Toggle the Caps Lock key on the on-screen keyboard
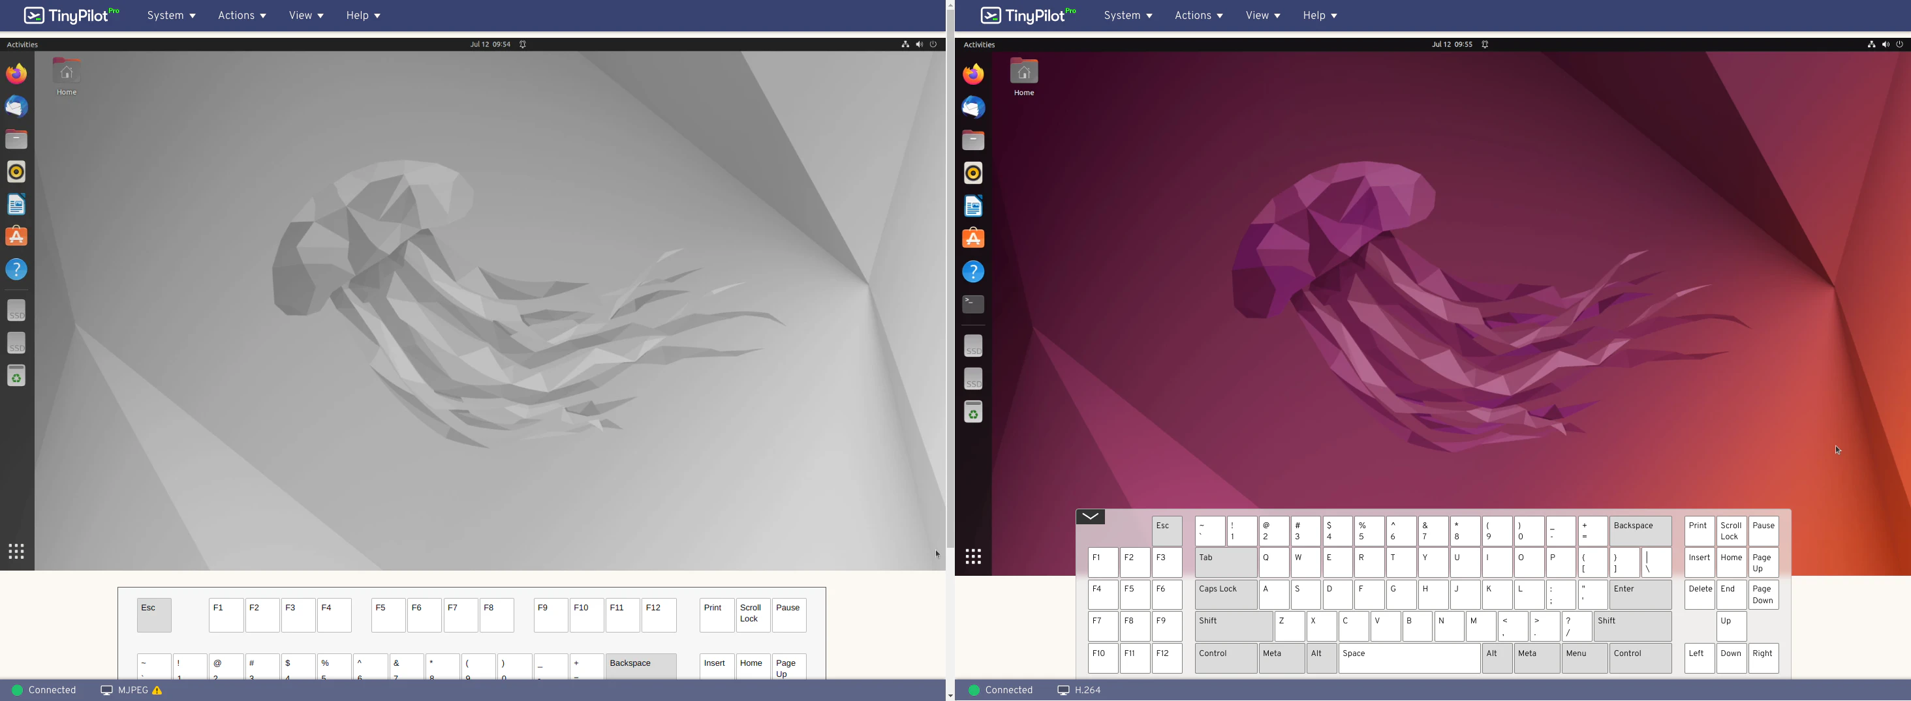Image resolution: width=1911 pixels, height=701 pixels. click(x=1226, y=595)
